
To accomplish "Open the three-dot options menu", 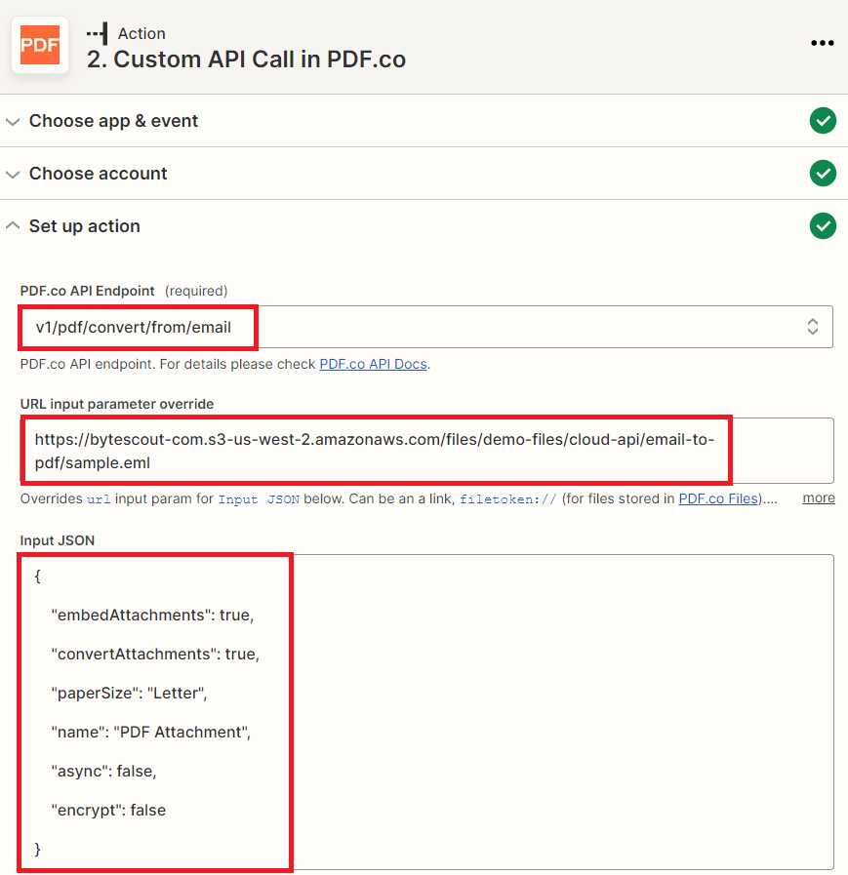I will (822, 43).
